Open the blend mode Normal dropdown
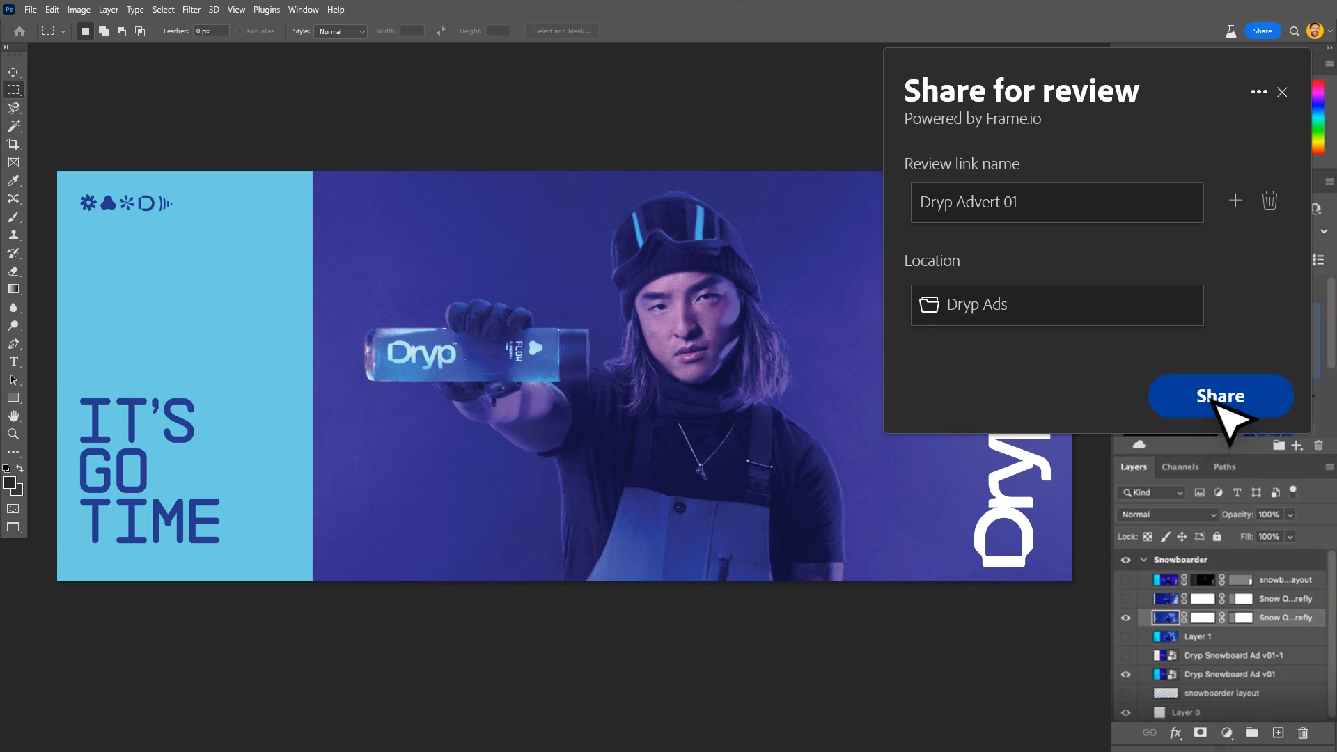1337x752 pixels. (x=1168, y=515)
